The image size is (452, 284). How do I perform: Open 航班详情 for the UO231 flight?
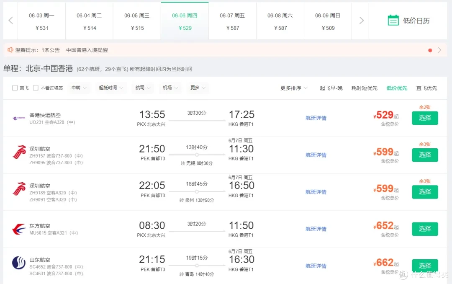tap(316, 118)
